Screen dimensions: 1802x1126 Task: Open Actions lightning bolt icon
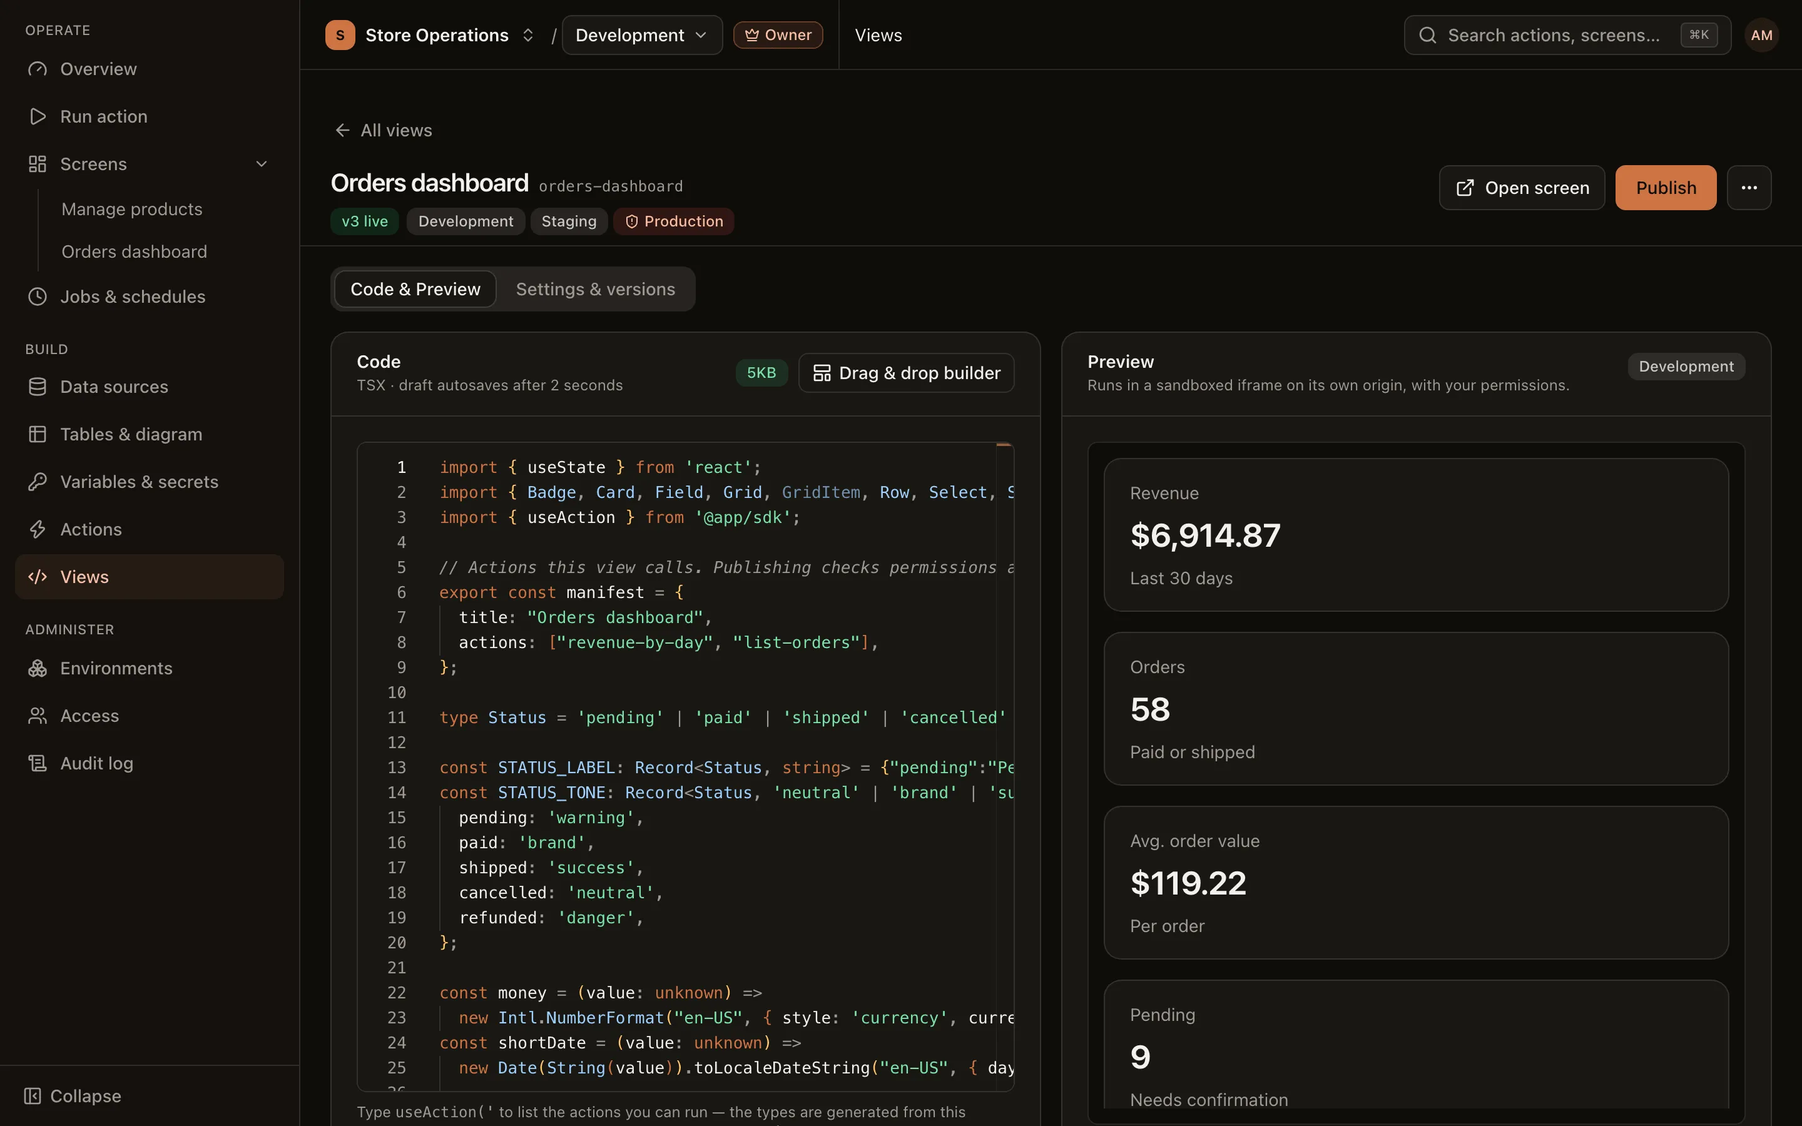38,529
